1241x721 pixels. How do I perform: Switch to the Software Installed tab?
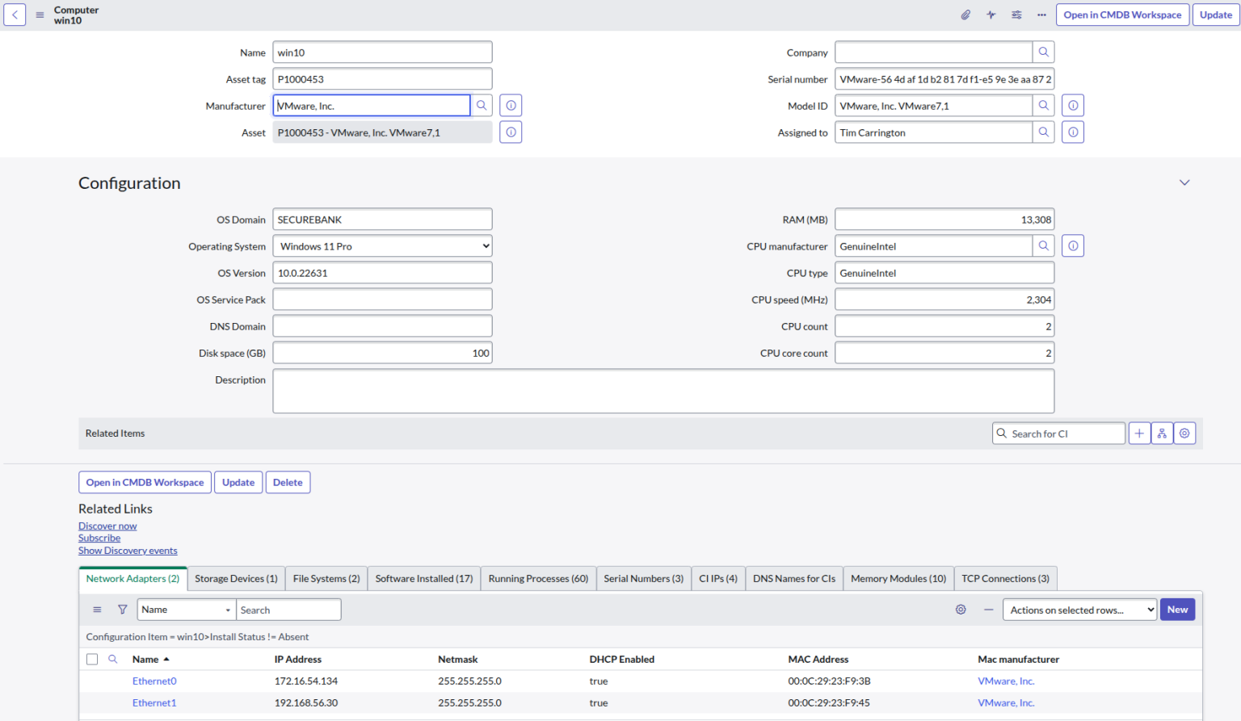[423, 578]
